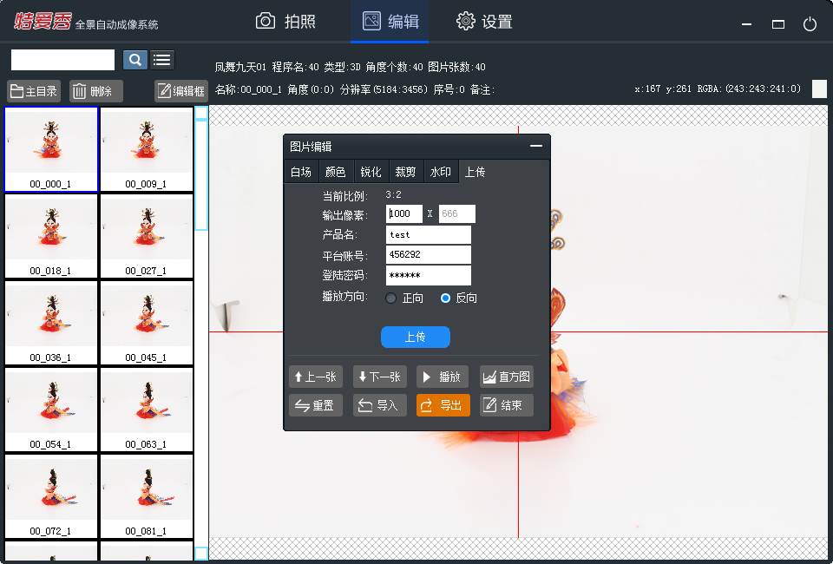Select thumbnail 00_054_1

pyautogui.click(x=51, y=410)
